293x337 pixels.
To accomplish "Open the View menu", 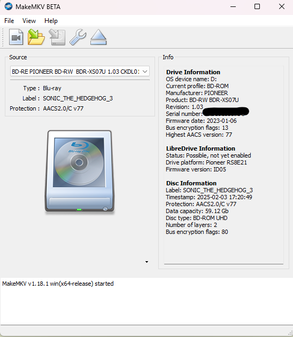I will click(29, 21).
